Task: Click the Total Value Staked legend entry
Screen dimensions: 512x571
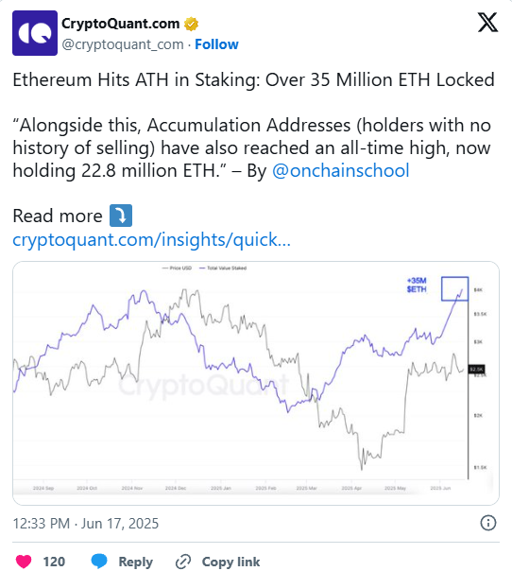Action: (x=223, y=268)
